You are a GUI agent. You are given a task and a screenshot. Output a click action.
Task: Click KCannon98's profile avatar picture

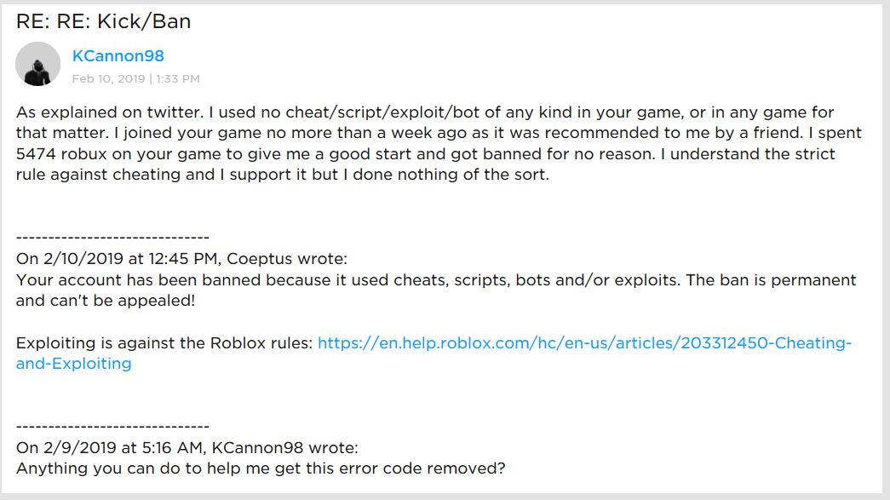[x=38, y=64]
